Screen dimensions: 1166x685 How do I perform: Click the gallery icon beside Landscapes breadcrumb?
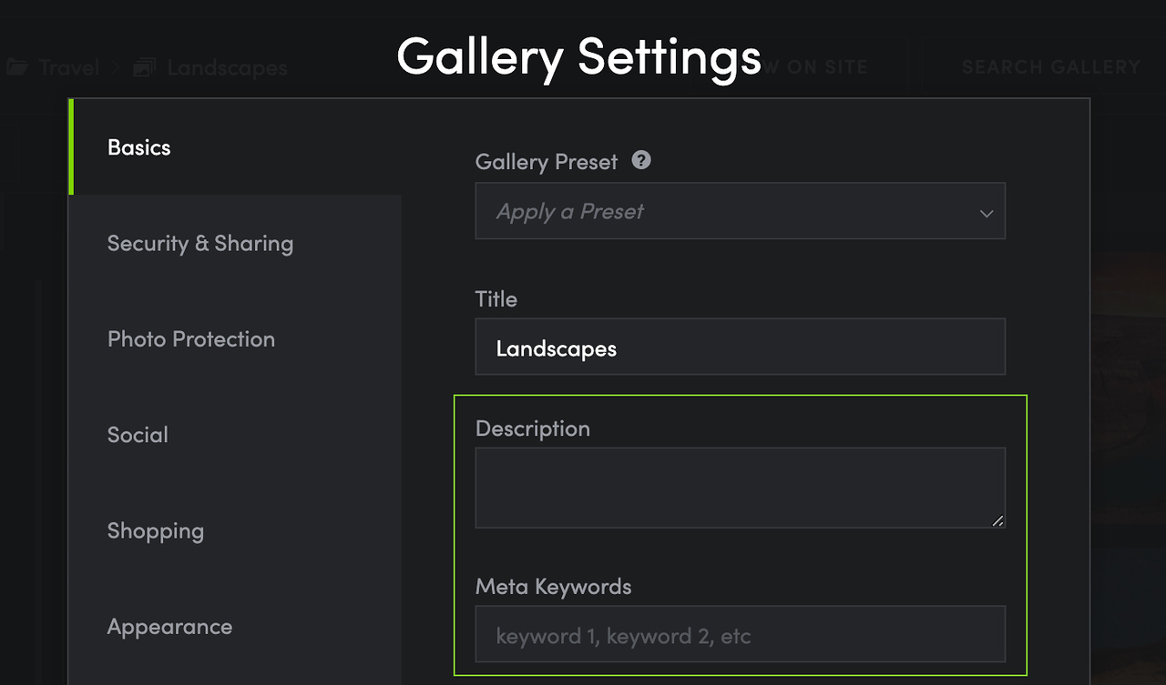point(144,67)
